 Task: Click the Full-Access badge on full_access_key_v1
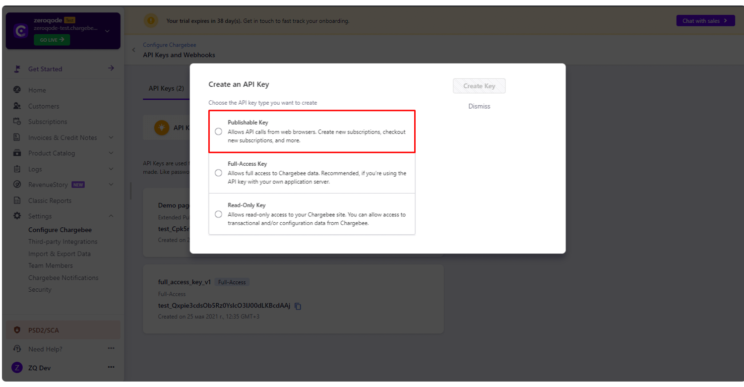232,282
